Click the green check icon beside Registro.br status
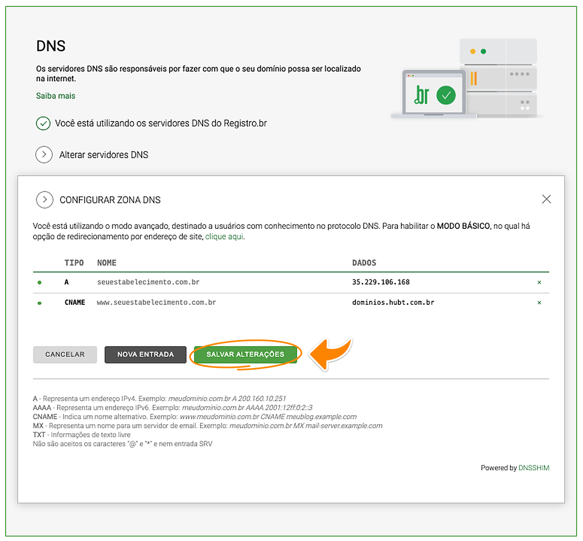The height and width of the screenshot is (541, 583). (43, 123)
